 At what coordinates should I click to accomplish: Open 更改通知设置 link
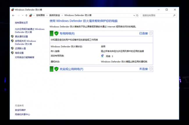click(21, 37)
